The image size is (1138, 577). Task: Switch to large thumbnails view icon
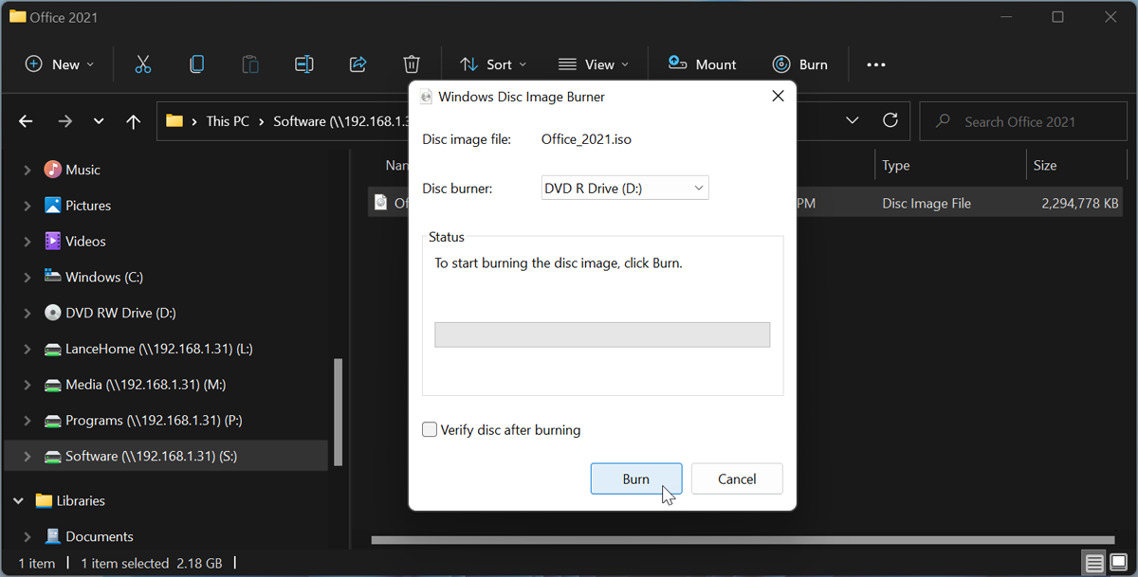click(x=1118, y=563)
